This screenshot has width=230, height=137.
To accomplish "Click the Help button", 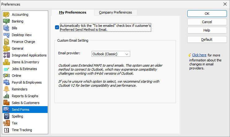I will [207, 30].
